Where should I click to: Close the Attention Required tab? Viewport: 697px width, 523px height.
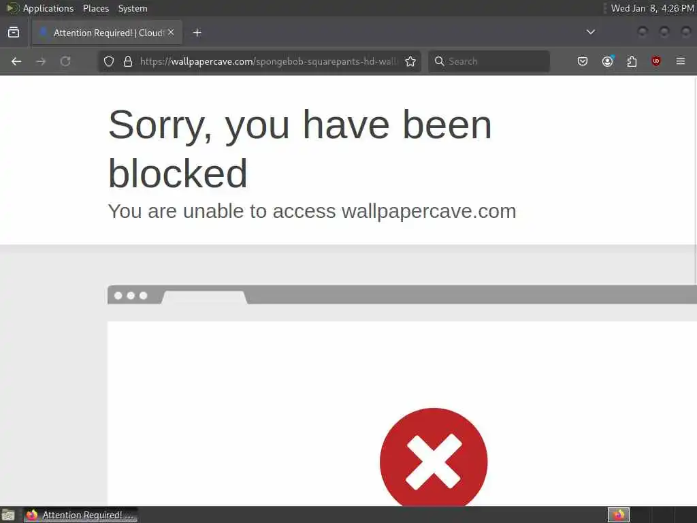171,33
